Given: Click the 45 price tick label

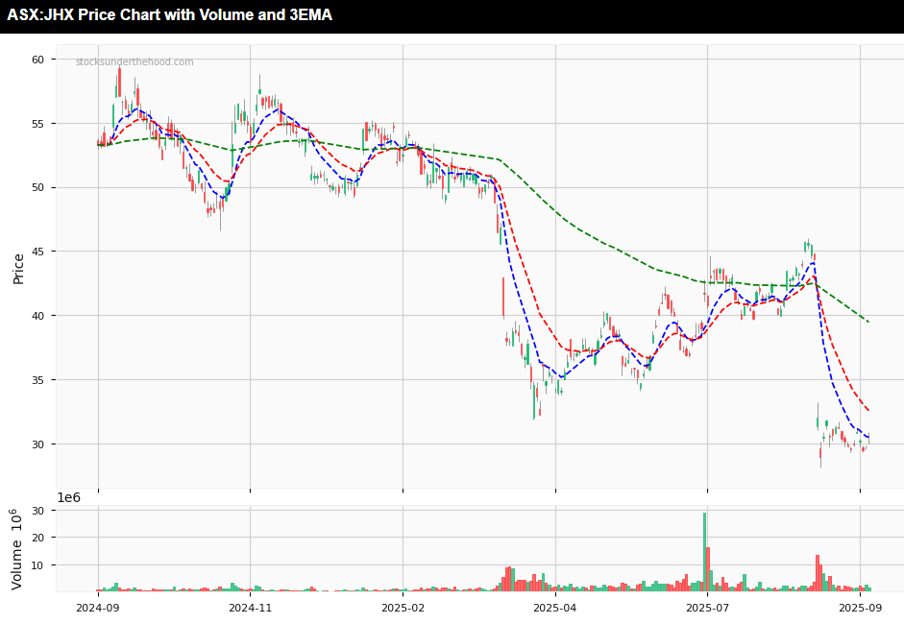Looking at the screenshot, I should (x=37, y=252).
